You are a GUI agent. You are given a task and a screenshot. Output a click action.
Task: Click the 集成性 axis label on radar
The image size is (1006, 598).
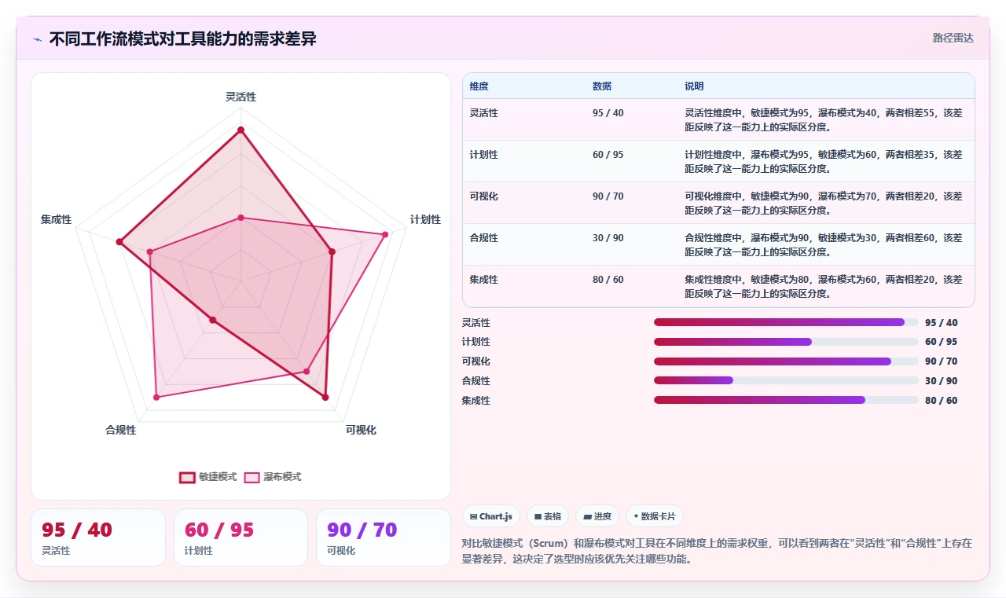click(x=56, y=219)
